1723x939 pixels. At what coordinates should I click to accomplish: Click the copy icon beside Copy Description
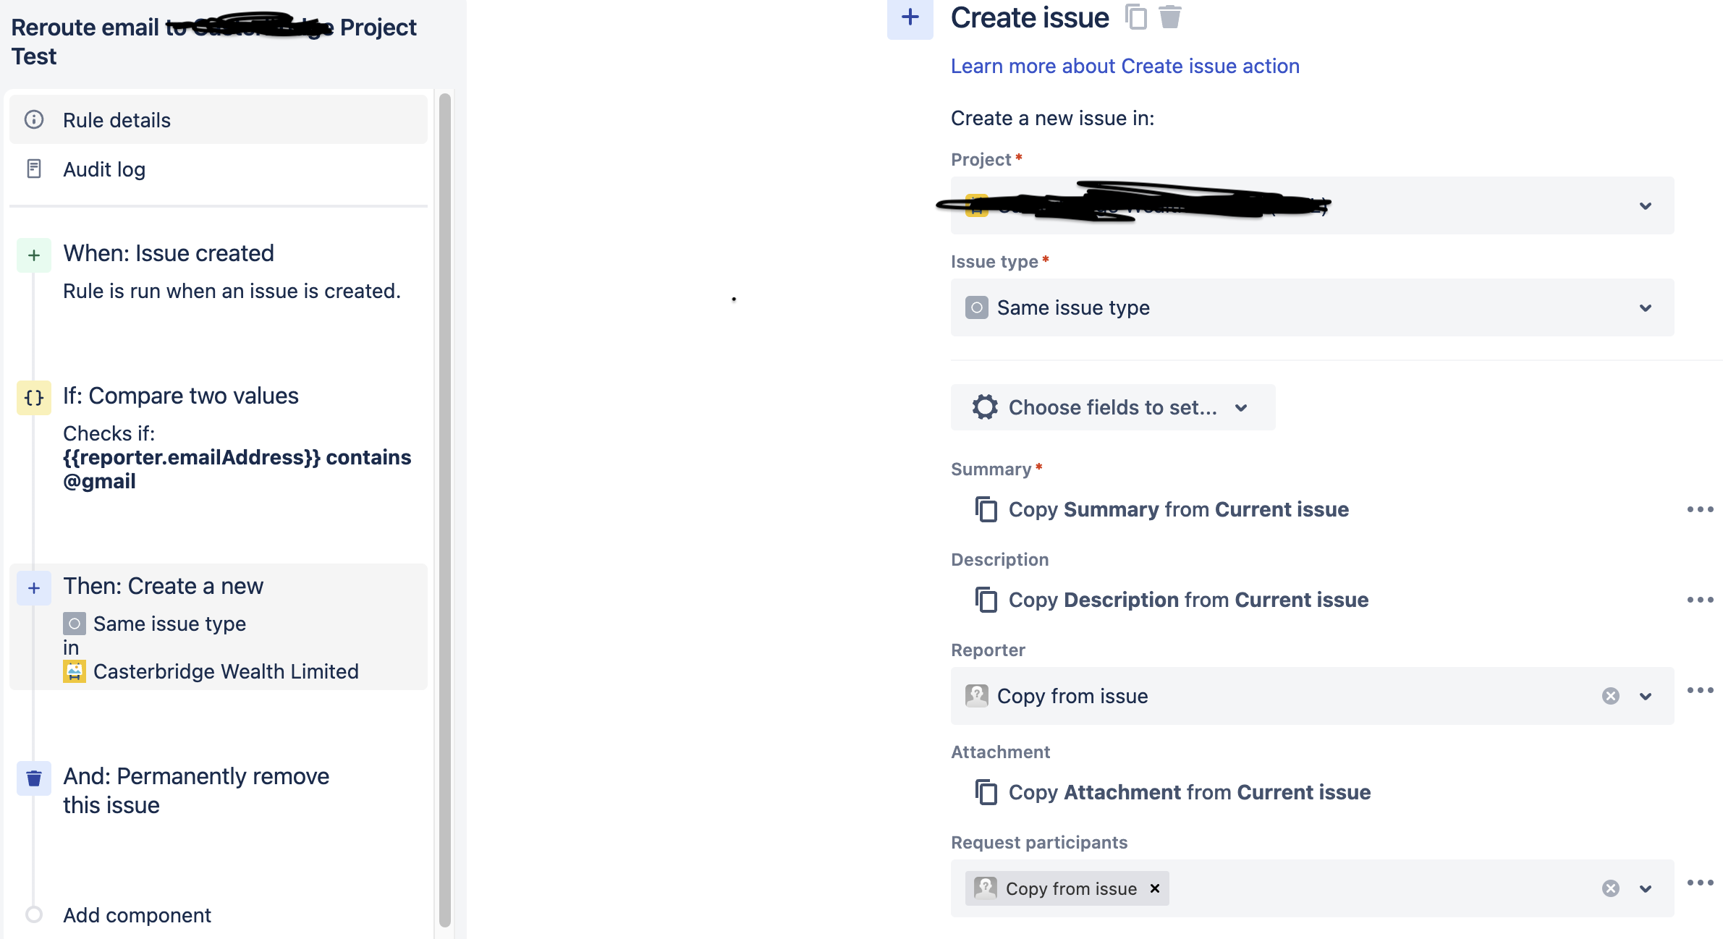tap(986, 599)
